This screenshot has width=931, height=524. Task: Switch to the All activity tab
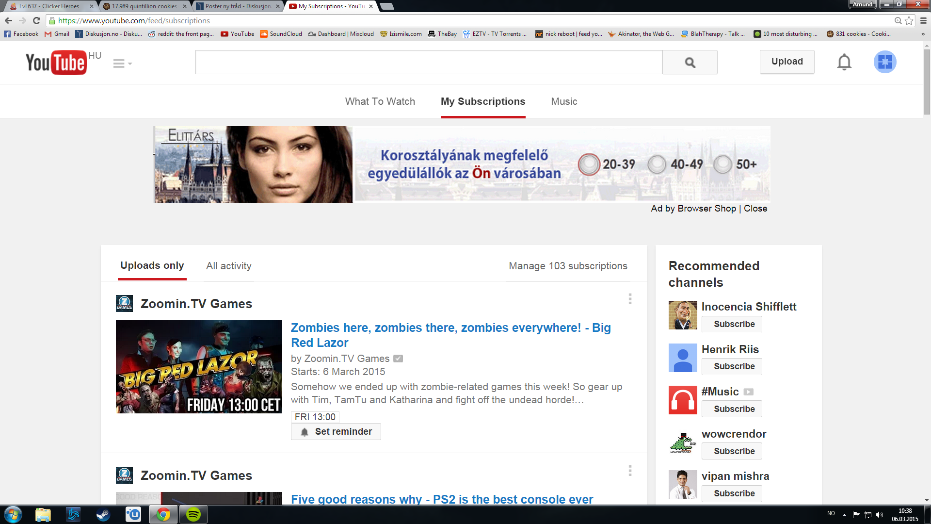228,266
